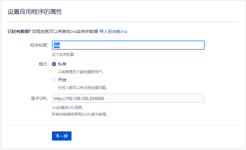The image size is (246, 150).
Task: Click the 下一步 button
Action: pos(62,136)
